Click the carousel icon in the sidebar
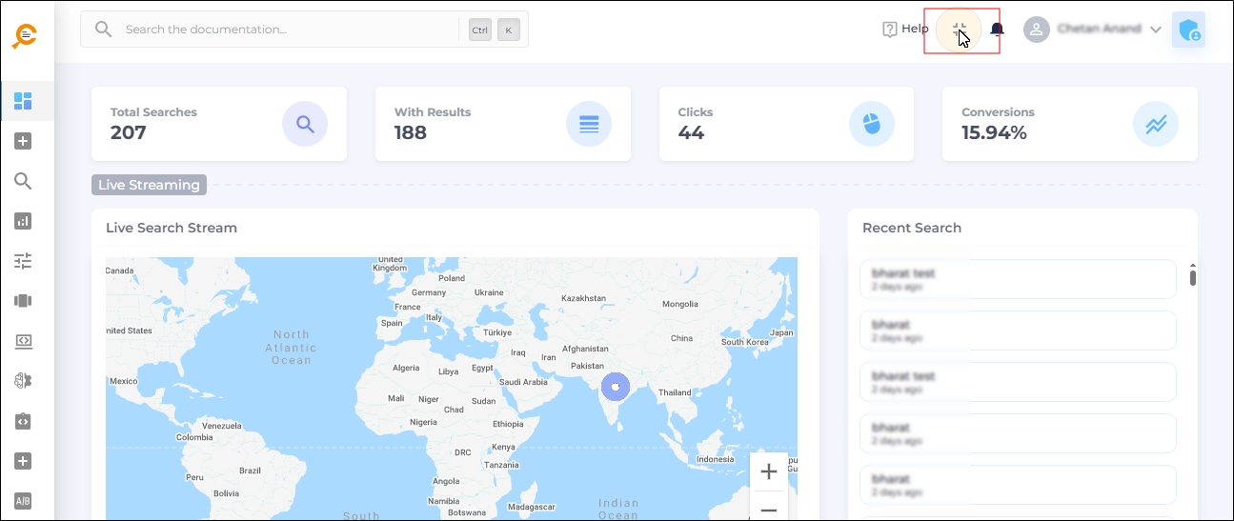The height and width of the screenshot is (521, 1234). pyautogui.click(x=24, y=301)
